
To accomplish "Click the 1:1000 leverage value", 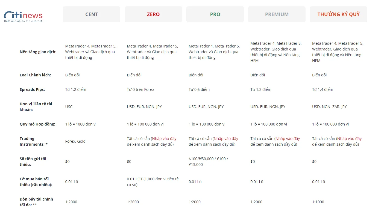I will pyautogui.click(x=318, y=202).
